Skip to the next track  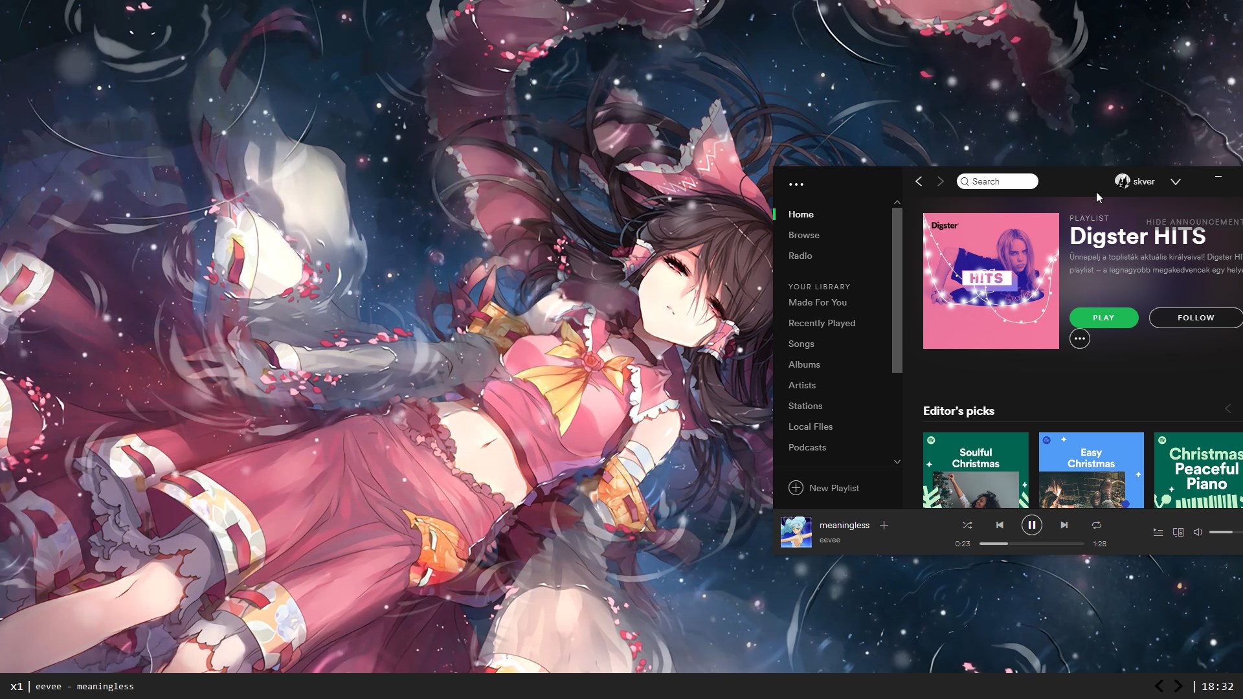[x=1064, y=525]
